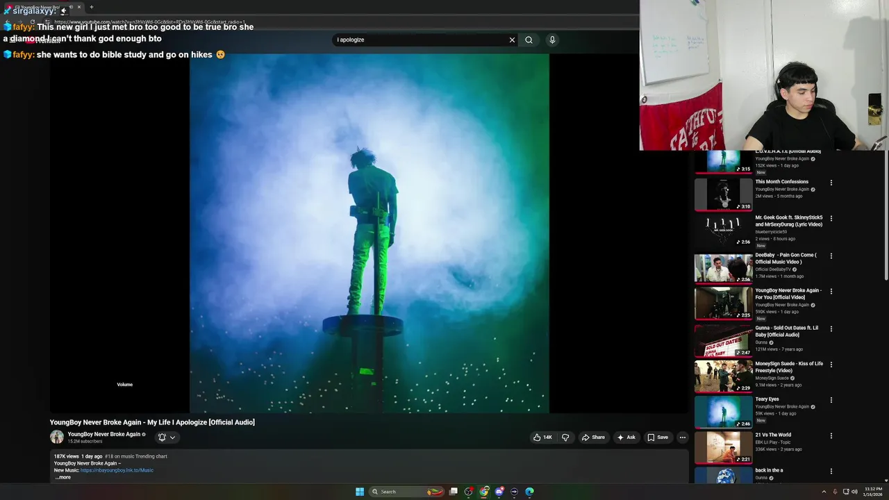Open more actions ellipsis under video
The width and height of the screenshot is (889, 500).
[x=683, y=437]
